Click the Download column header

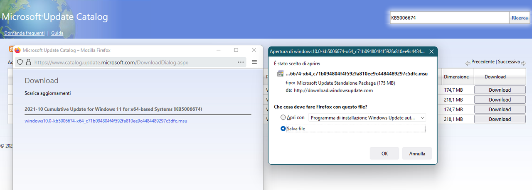coord(495,77)
